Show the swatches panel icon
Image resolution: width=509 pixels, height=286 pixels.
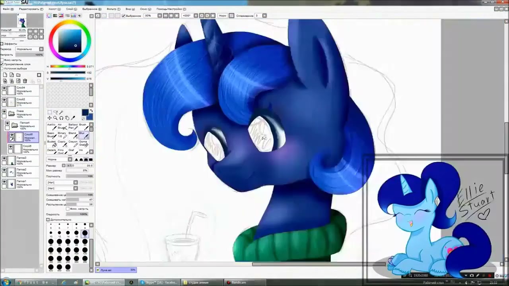[74, 15]
